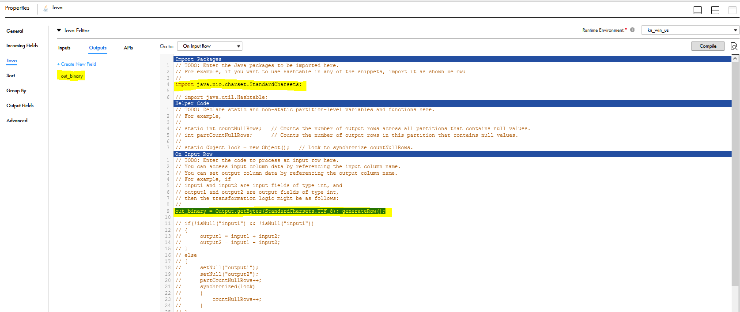The image size is (740, 312).
Task: Click the Compile button
Action: tap(708, 46)
